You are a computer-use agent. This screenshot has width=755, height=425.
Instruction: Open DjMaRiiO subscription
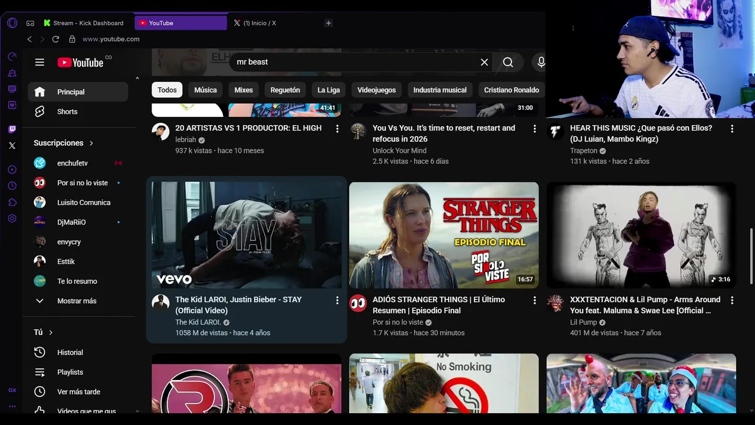(x=78, y=222)
